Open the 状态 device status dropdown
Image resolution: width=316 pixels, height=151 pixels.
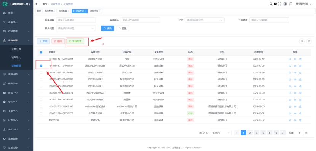pos(204,20)
